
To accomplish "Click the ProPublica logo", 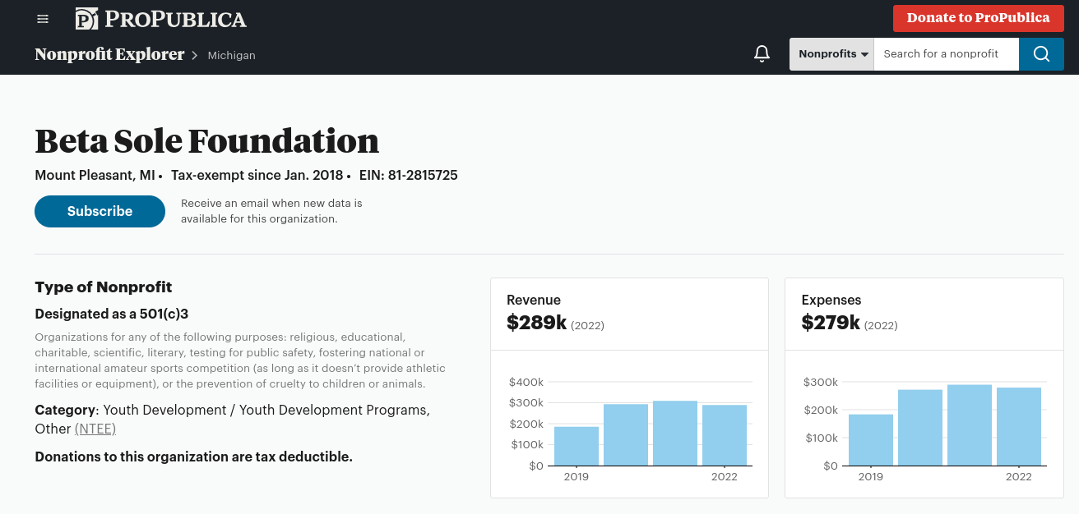I will point(160,19).
